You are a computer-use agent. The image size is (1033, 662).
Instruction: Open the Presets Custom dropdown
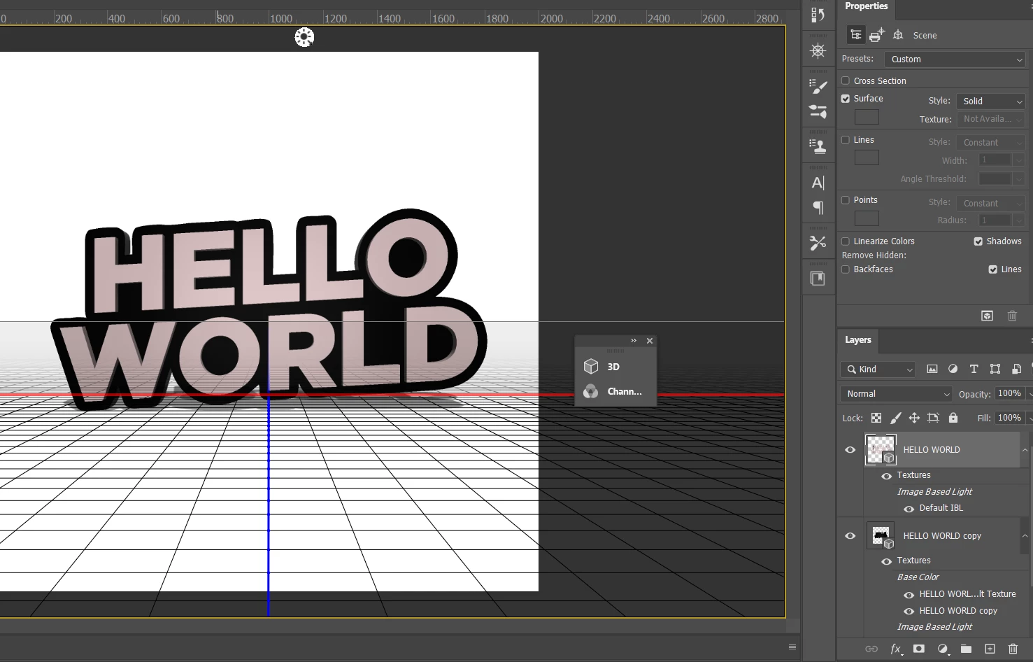tap(955, 59)
